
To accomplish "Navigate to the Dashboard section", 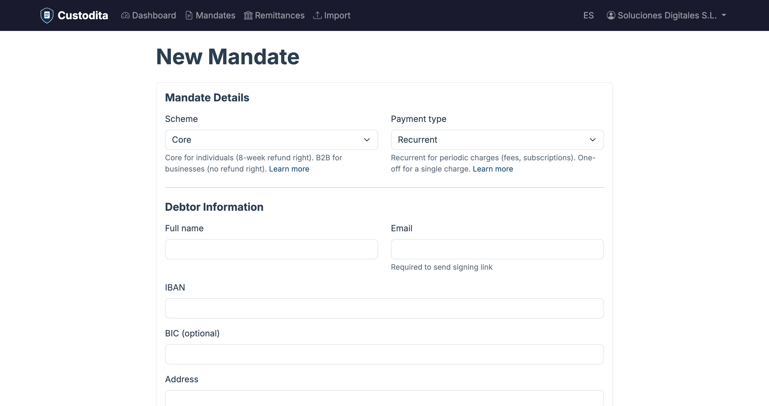I will pos(154,15).
